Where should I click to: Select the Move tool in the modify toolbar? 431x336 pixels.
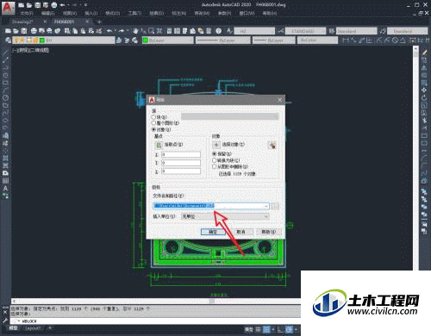424,90
